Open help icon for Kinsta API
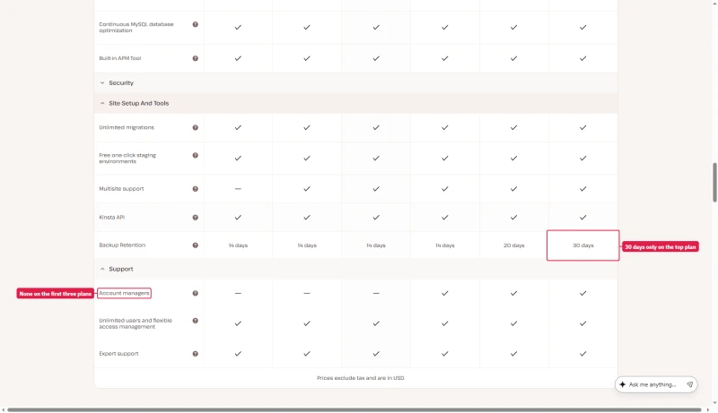This screenshot has width=718, height=413. (x=195, y=218)
